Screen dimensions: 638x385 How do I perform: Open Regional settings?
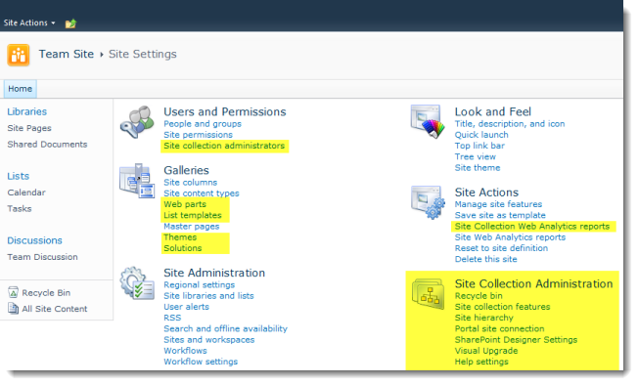coord(199,284)
